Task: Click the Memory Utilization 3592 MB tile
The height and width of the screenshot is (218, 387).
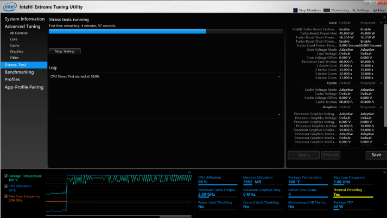Action: point(263,180)
